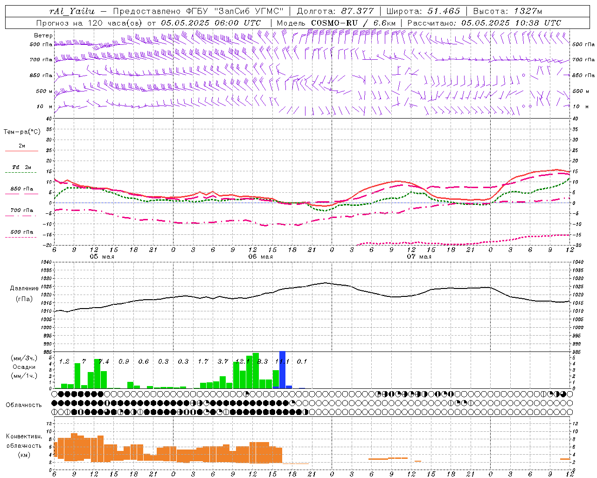
Task: Click the 06 мая date label
Action: tap(261, 257)
